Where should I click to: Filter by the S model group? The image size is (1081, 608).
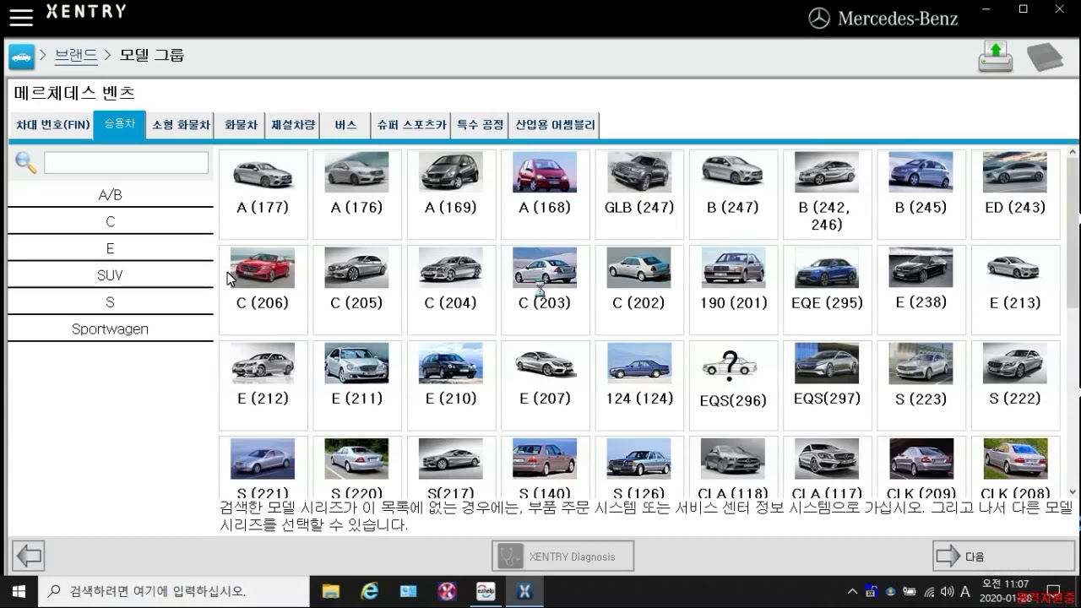click(111, 302)
